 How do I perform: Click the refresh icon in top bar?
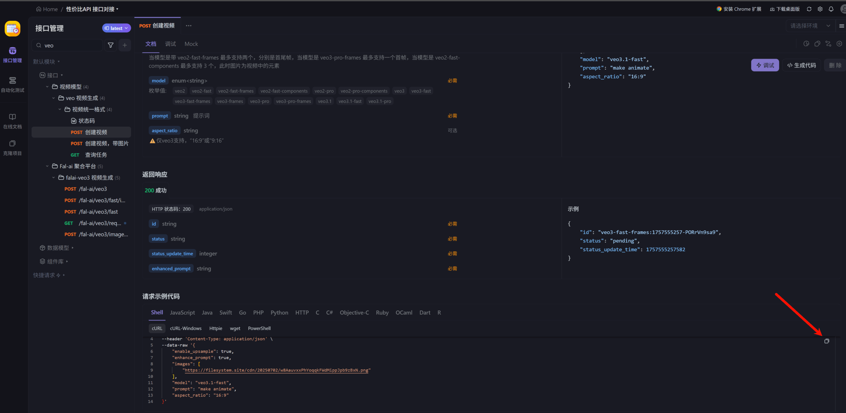pos(809,9)
